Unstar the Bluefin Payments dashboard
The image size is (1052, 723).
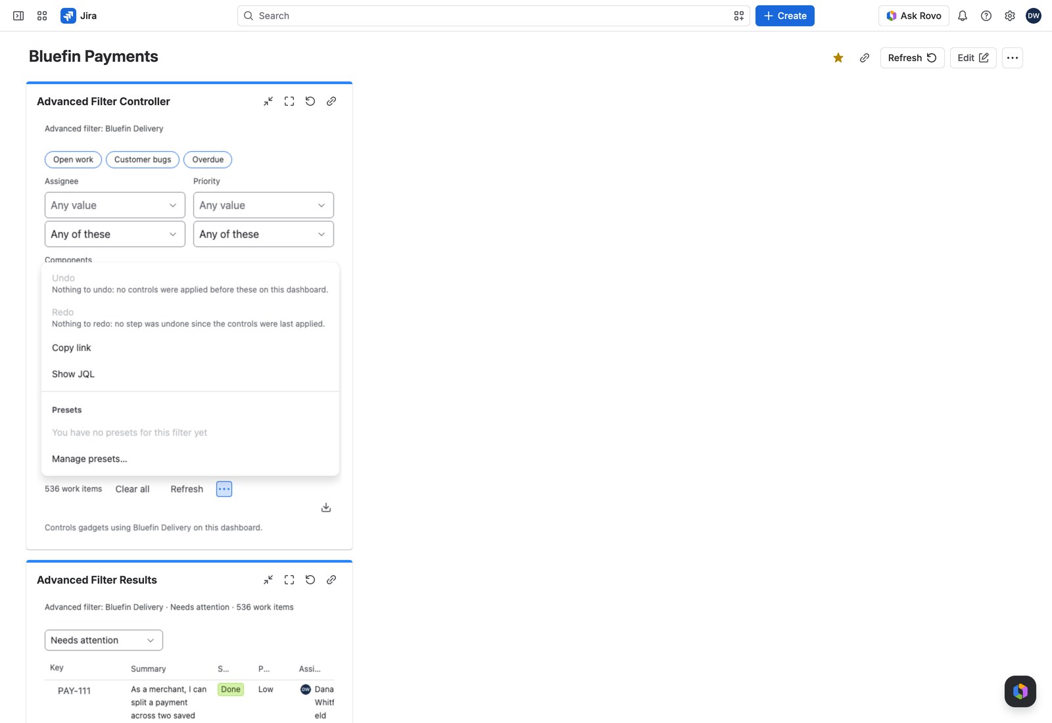838,58
